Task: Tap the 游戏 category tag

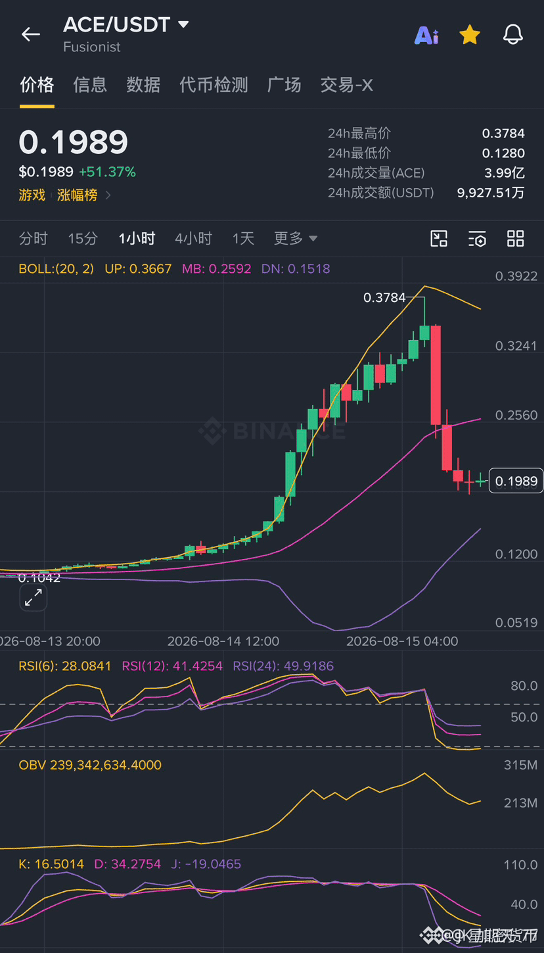Action: [32, 195]
